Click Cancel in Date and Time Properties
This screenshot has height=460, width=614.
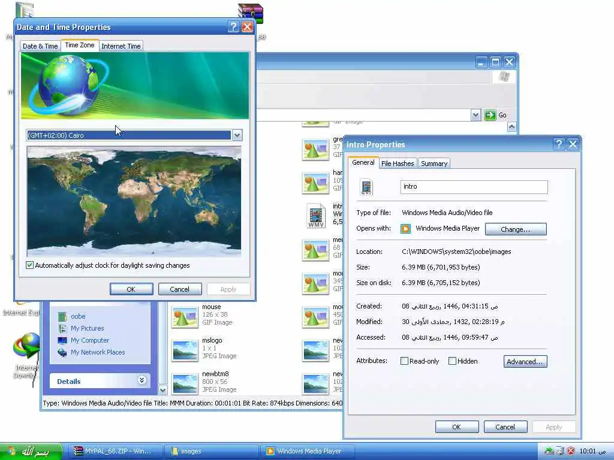(180, 289)
